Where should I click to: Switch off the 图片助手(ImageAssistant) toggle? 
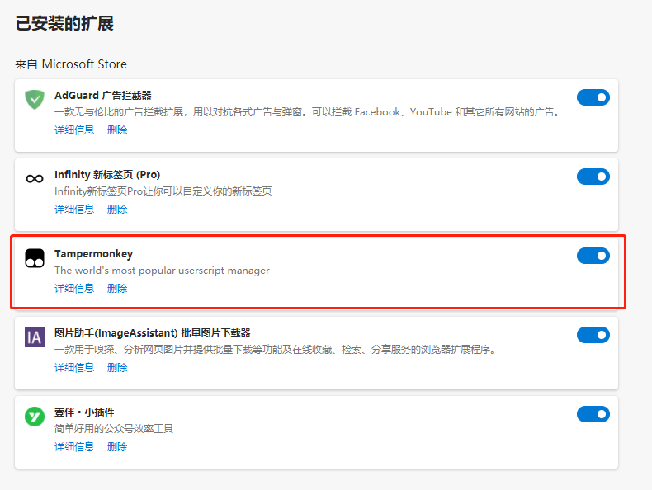click(593, 335)
